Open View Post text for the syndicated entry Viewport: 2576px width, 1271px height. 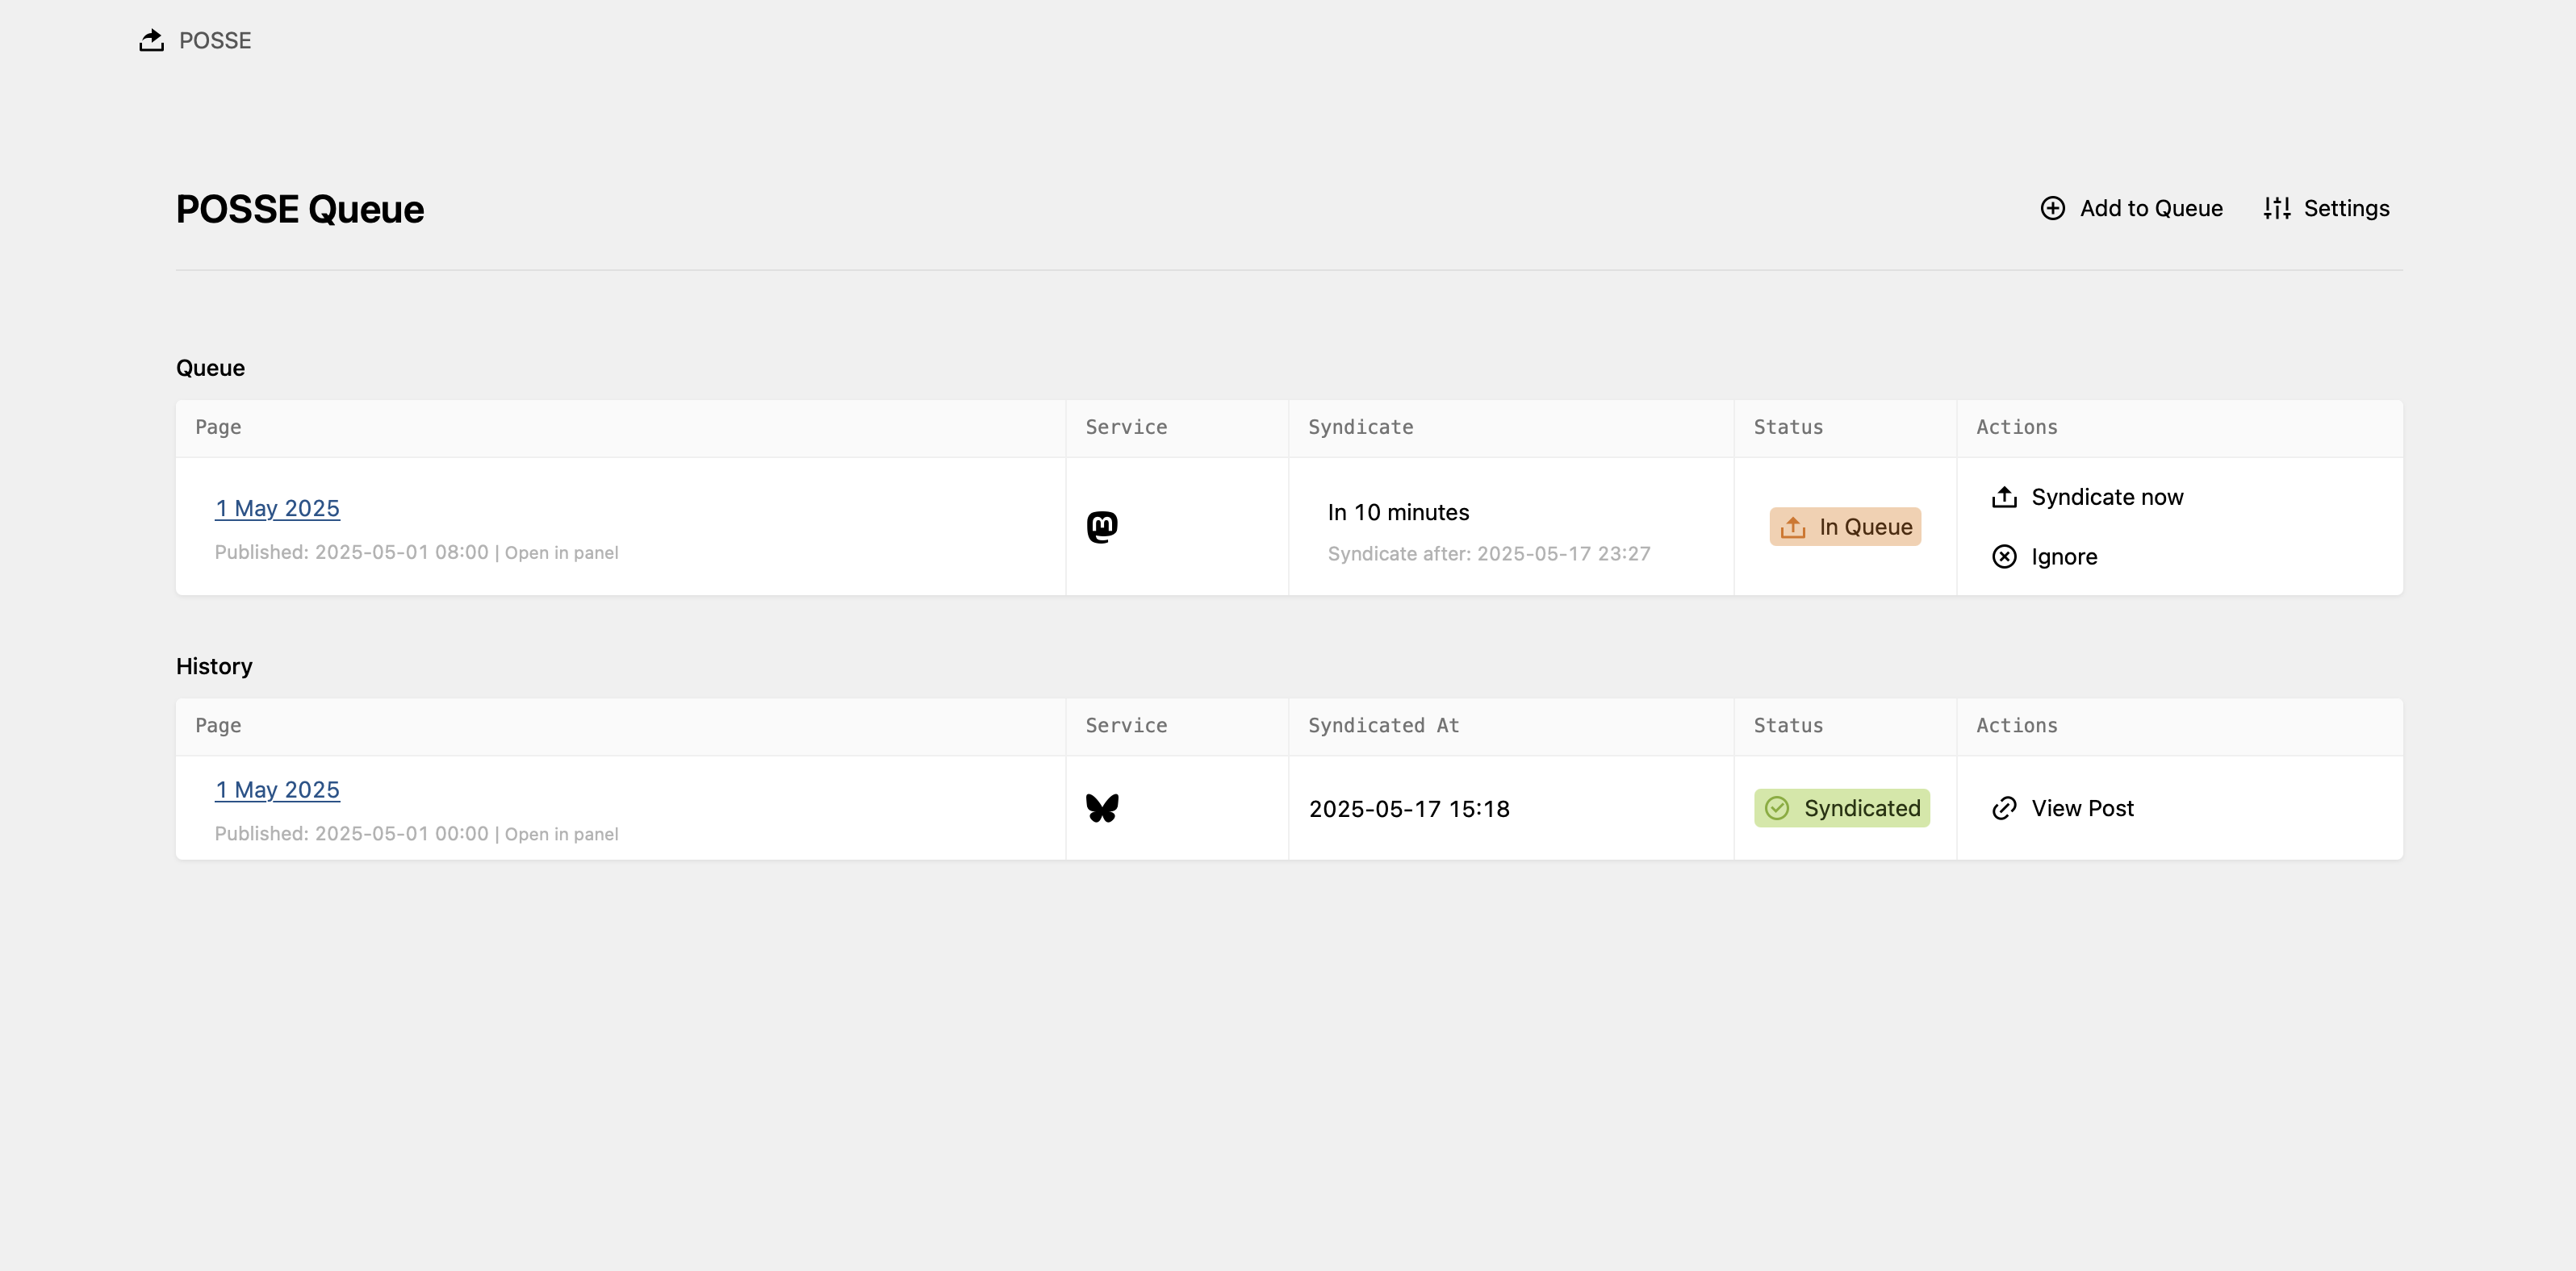click(x=2082, y=807)
